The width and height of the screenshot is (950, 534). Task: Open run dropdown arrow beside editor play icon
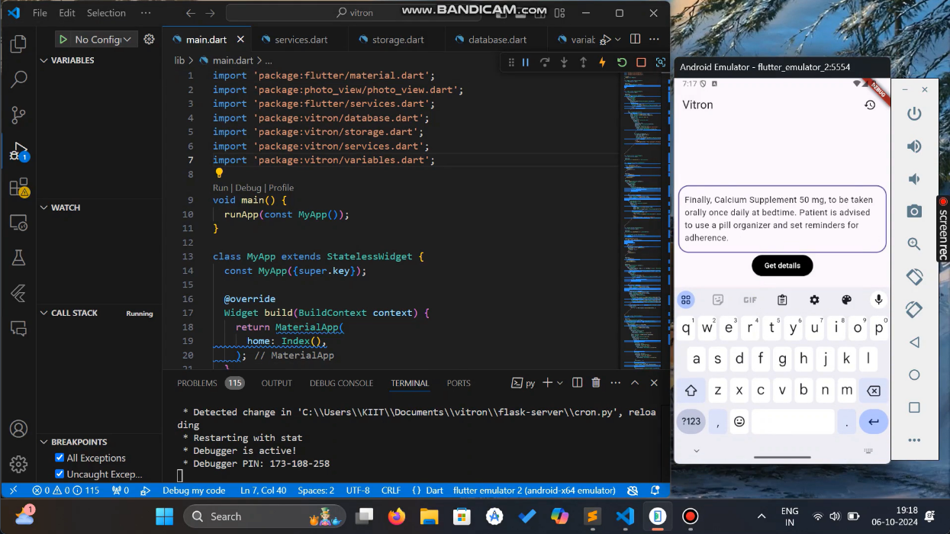point(617,39)
